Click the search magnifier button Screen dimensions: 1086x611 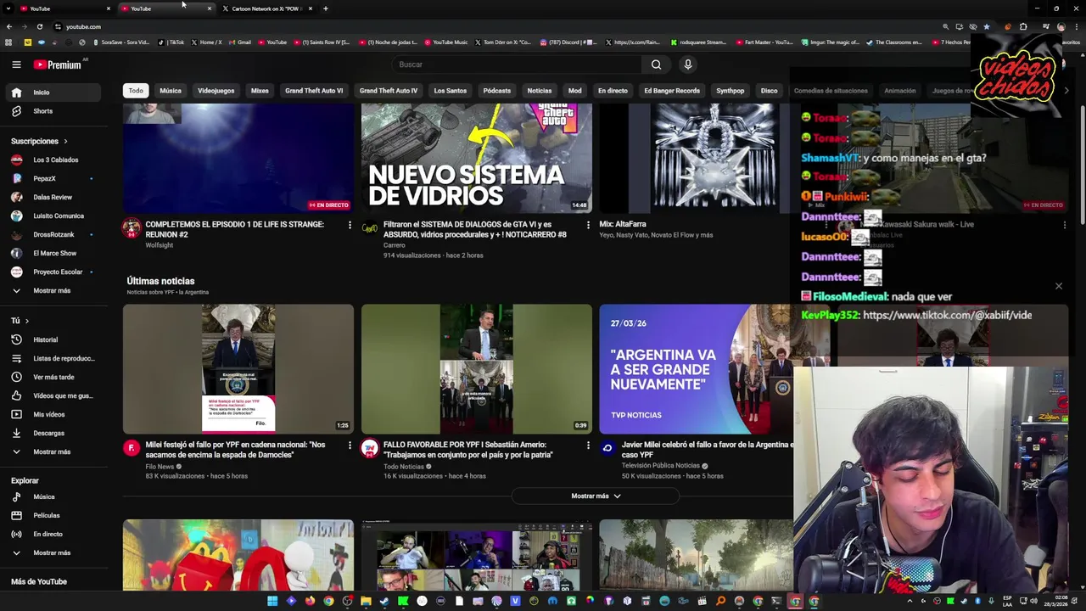[656, 64]
